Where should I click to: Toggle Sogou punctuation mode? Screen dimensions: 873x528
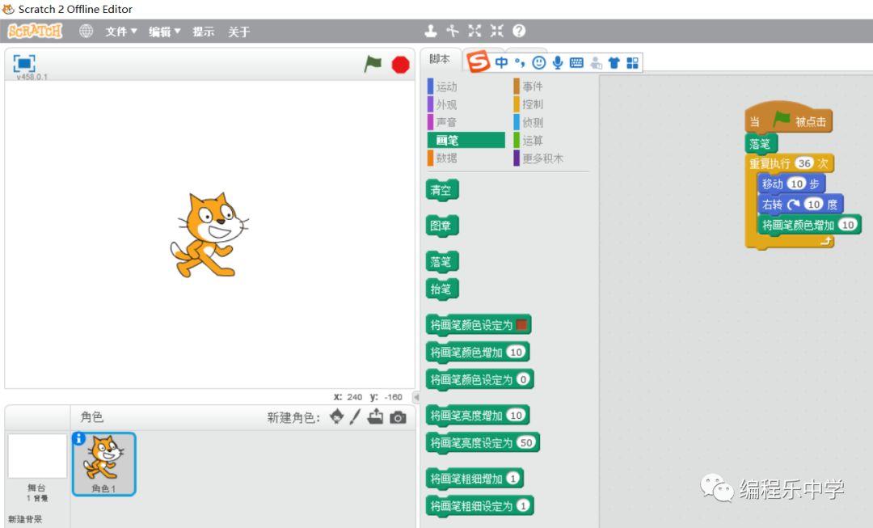pyautogui.click(x=520, y=62)
